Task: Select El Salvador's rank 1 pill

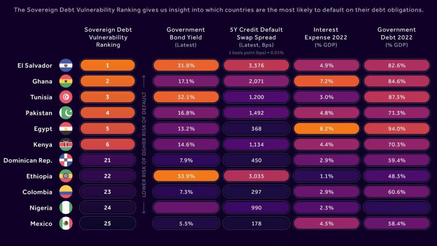Action: (x=108, y=65)
